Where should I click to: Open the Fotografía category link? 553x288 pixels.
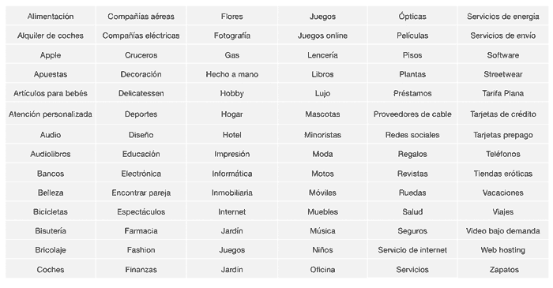(231, 36)
